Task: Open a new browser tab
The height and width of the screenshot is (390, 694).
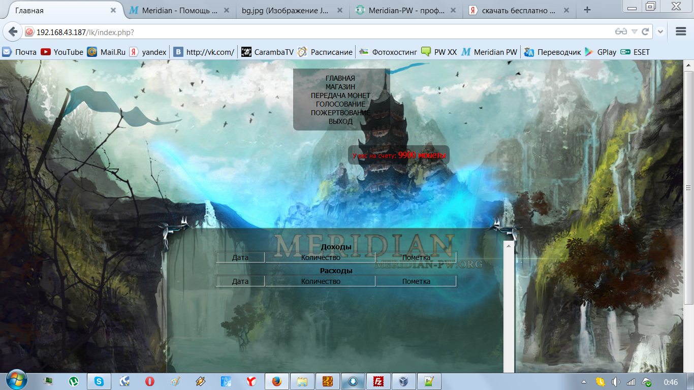Action: 587,10
